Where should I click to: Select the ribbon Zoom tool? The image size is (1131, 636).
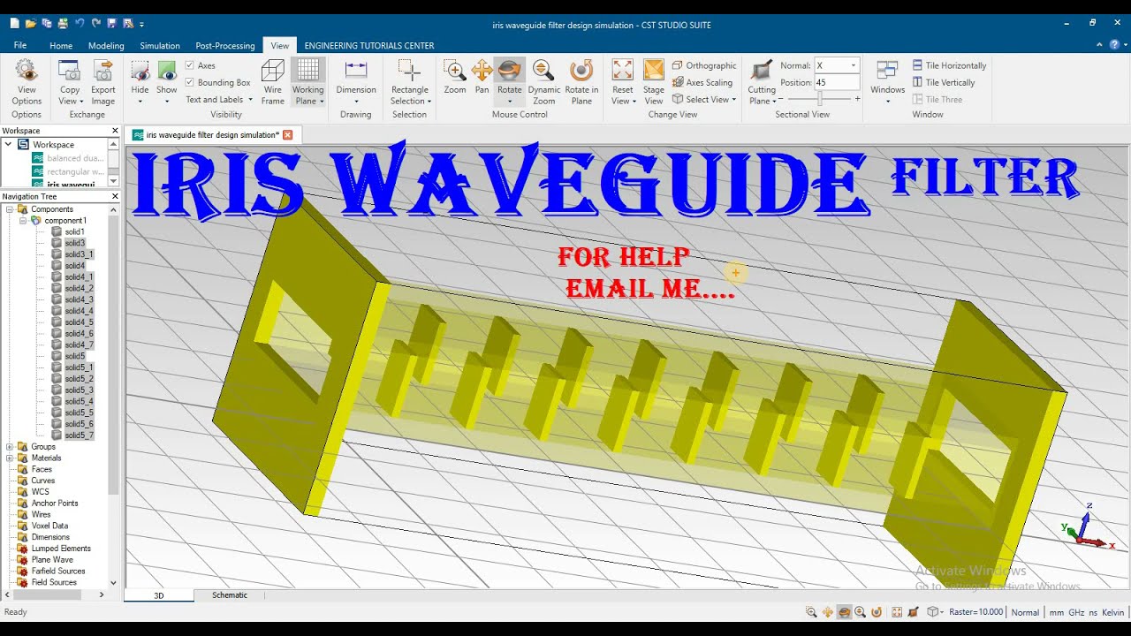455,77
